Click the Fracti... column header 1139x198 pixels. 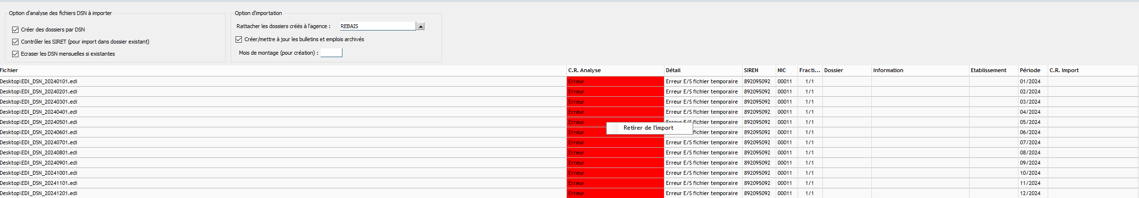tap(810, 70)
